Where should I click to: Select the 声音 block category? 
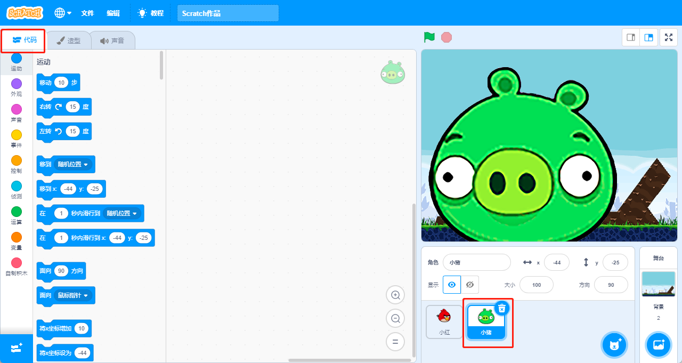(17, 114)
